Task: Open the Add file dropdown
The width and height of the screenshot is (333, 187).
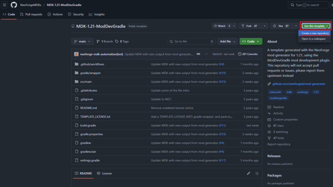Action: tap(227, 42)
